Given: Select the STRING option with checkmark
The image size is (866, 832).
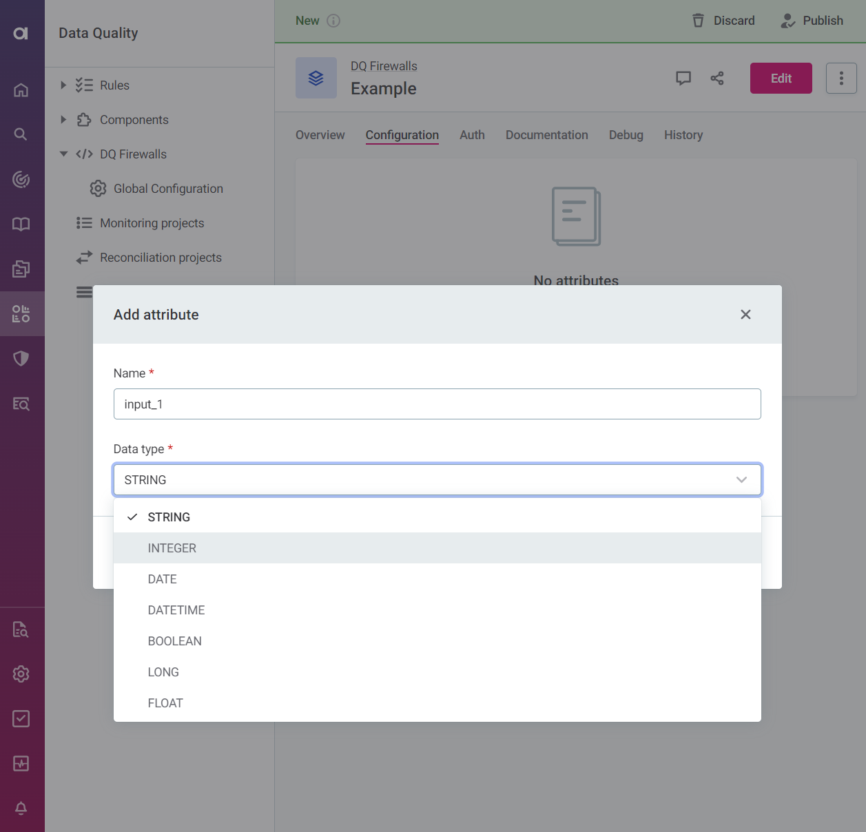Looking at the screenshot, I should (168, 517).
